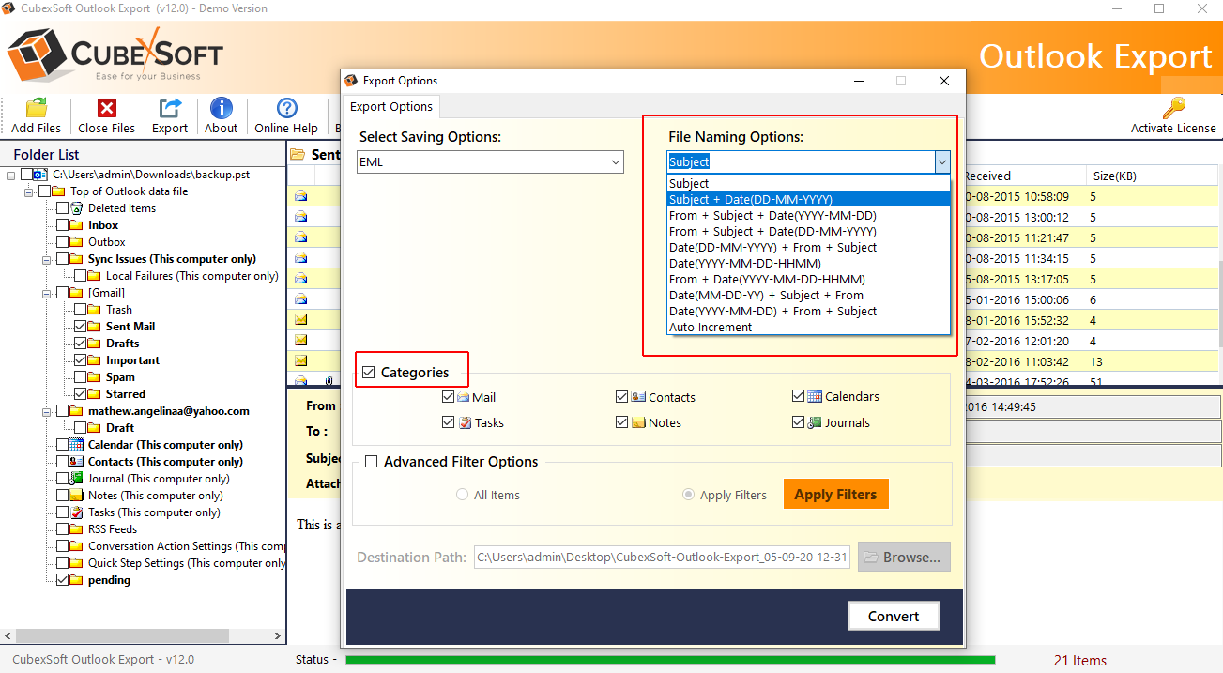Click the Journal folder icon in tree

[x=77, y=479]
